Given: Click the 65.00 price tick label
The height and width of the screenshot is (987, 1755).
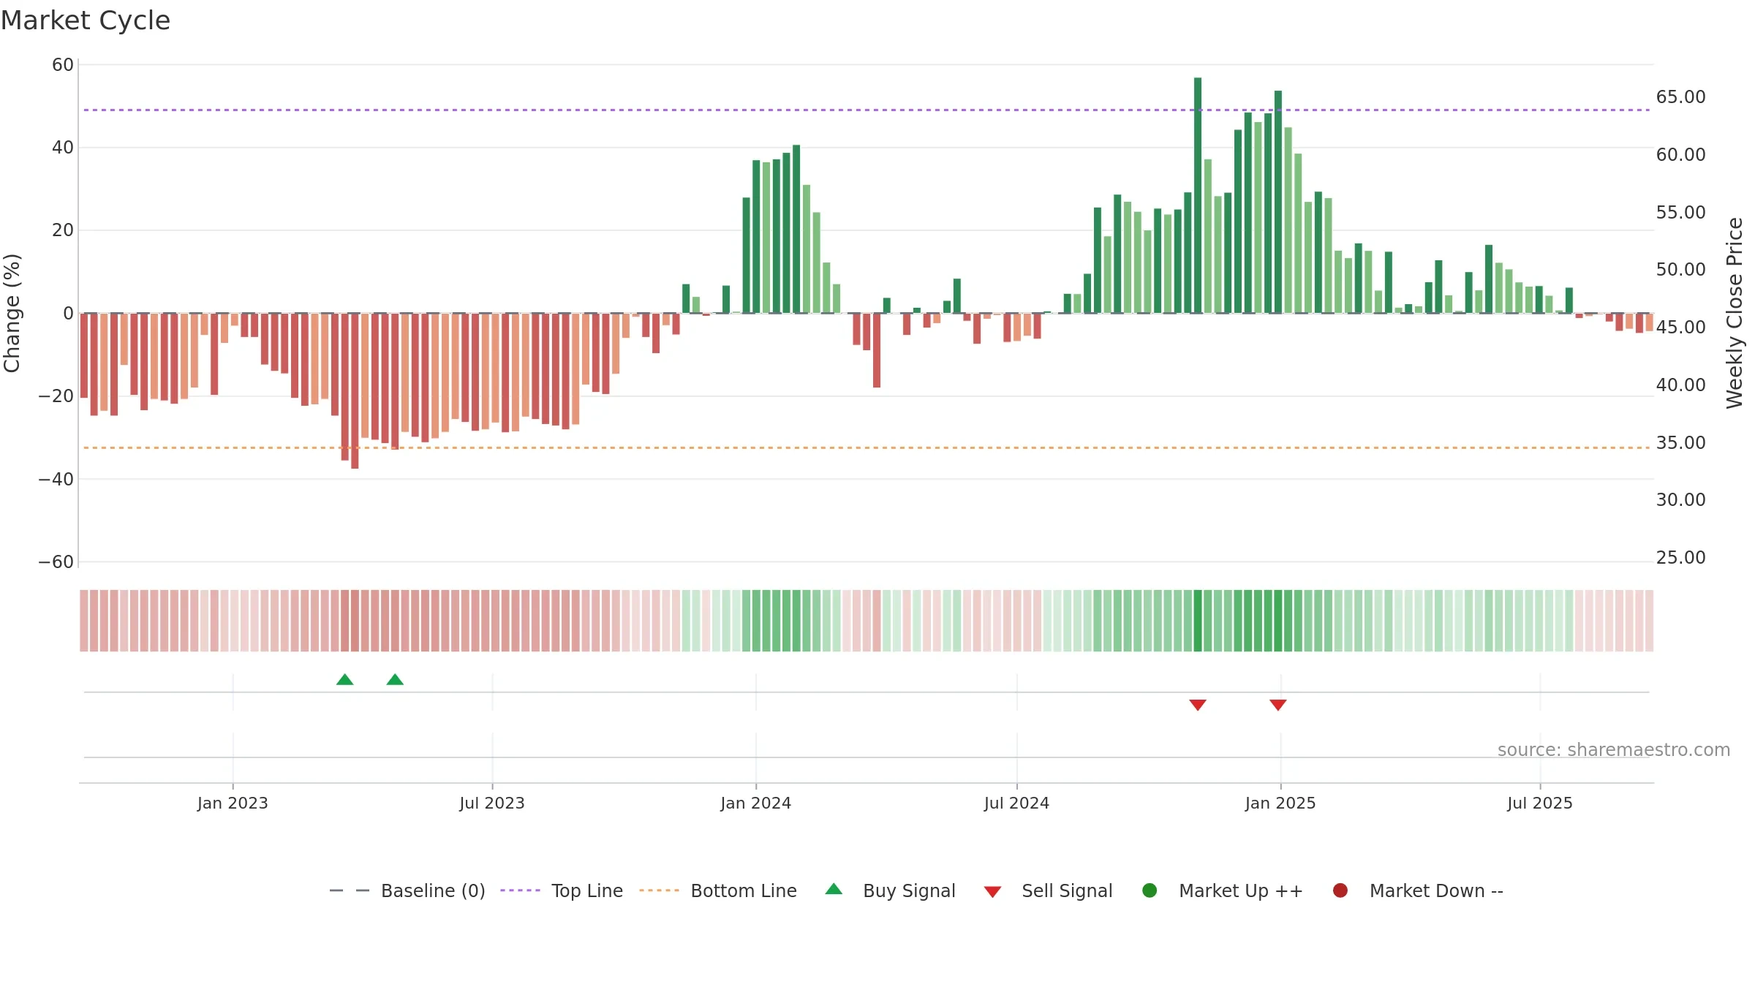Looking at the screenshot, I should 1681,97.
